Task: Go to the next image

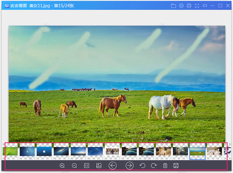Action: (130, 165)
